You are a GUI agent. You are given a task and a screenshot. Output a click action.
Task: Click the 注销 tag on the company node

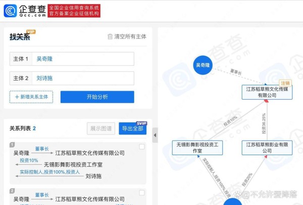coord(285,83)
